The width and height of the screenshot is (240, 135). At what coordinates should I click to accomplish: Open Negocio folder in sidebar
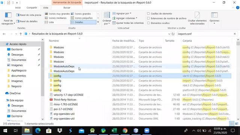(x=16, y=86)
